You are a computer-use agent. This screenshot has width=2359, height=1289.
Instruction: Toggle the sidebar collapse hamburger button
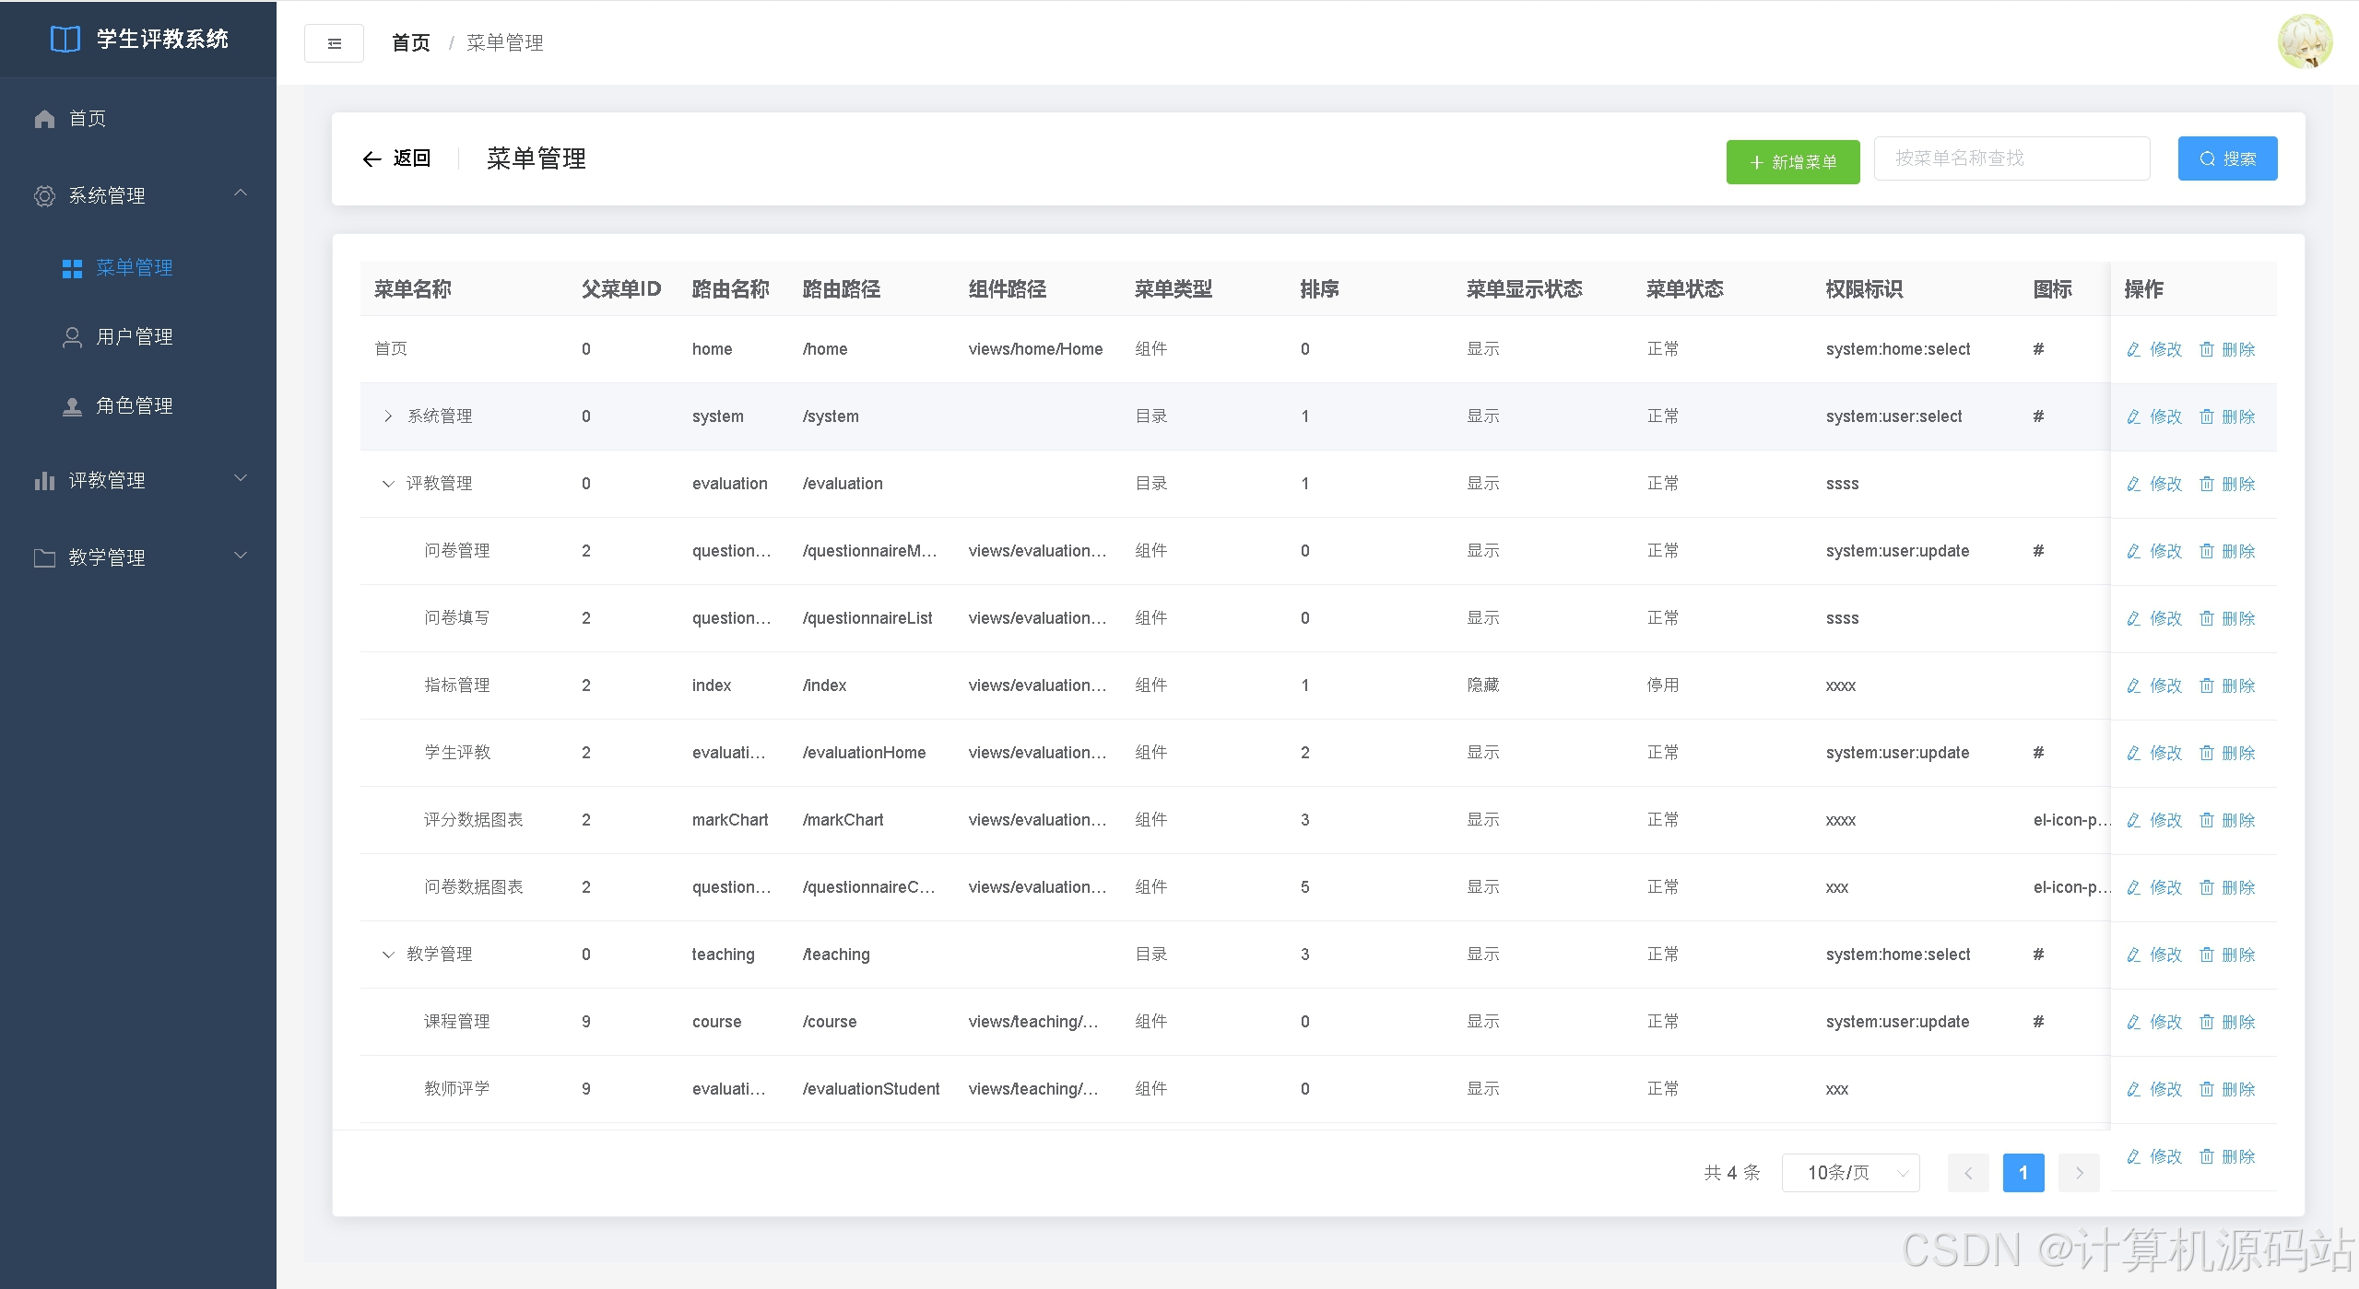(x=334, y=43)
